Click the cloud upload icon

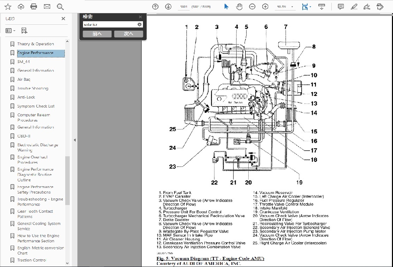point(21,7)
